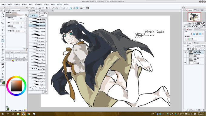Screen dimensions: 206x116
Task: Select the Text tool marked with letter A
Action: (2, 74)
